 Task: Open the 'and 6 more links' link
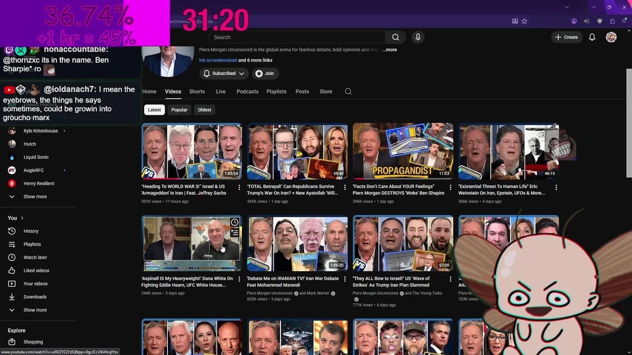pos(255,60)
